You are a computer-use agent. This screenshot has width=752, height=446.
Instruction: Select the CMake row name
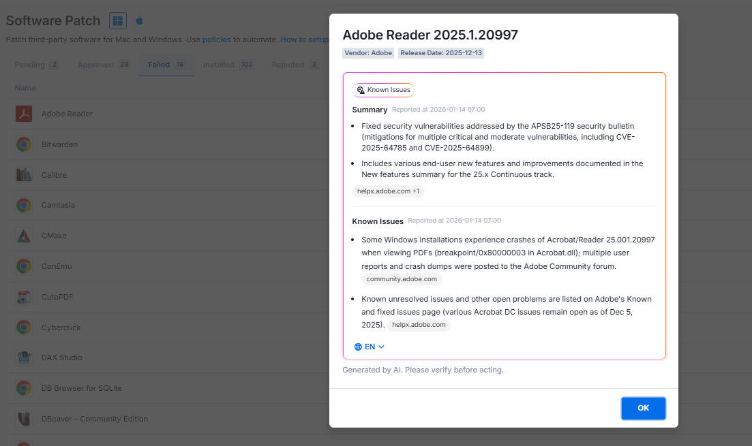[x=54, y=236]
